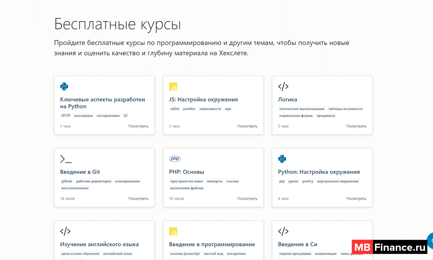Select the включения файлов tag

(x=187, y=188)
